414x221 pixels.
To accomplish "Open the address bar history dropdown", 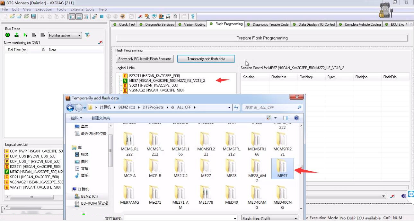I will [x=229, y=107].
